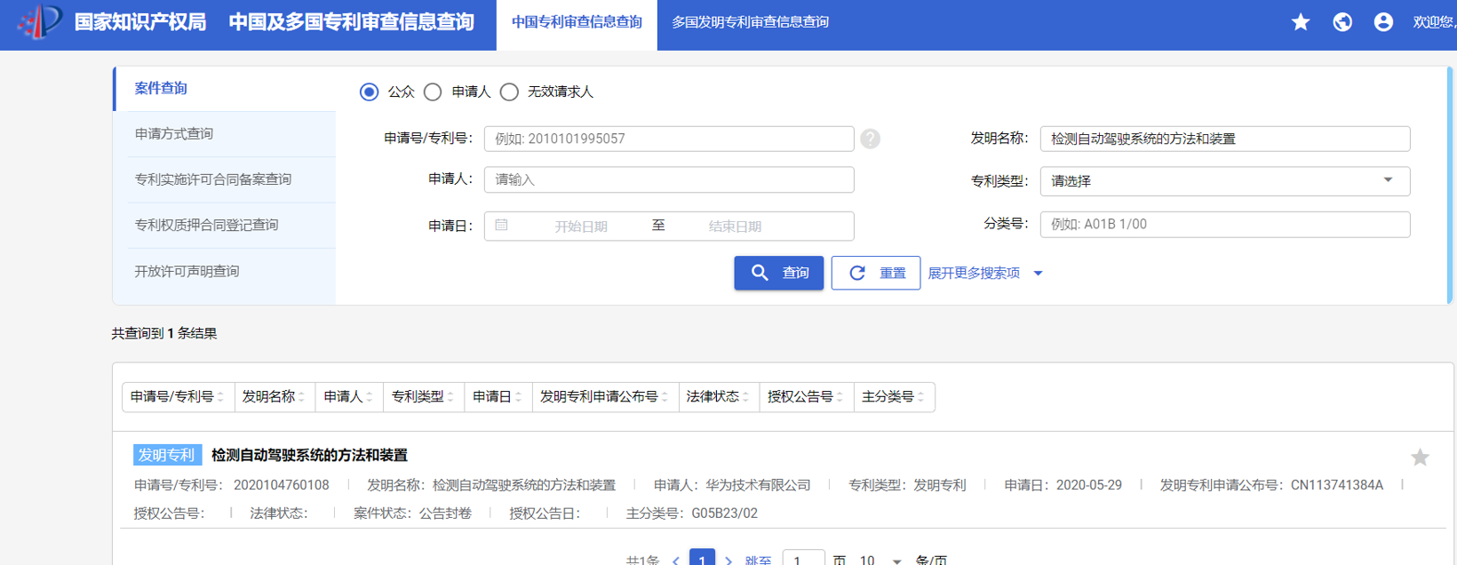The width and height of the screenshot is (1457, 565).
Task: Sort results by 法律状态
Action: (x=719, y=397)
